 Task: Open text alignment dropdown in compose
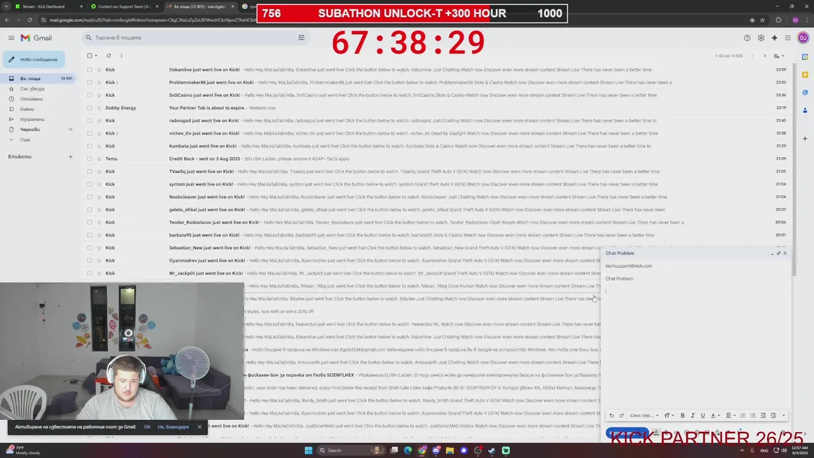point(731,415)
